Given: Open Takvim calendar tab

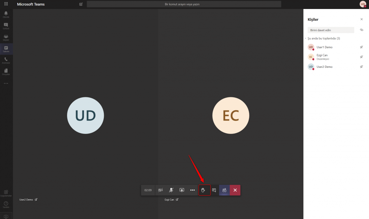Looking at the screenshot, I should coord(6,49).
